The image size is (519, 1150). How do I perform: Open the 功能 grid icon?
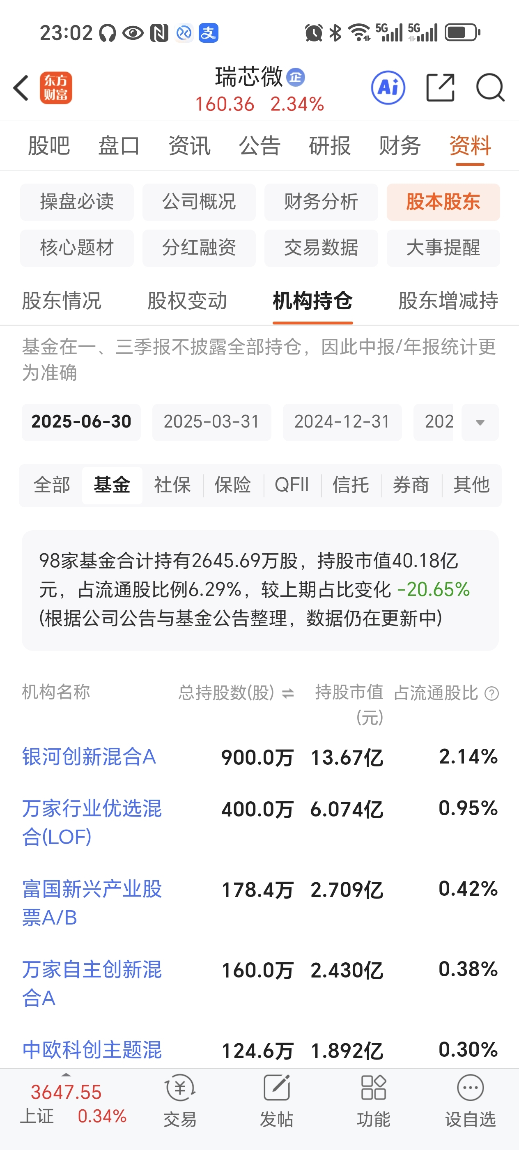(x=373, y=1088)
